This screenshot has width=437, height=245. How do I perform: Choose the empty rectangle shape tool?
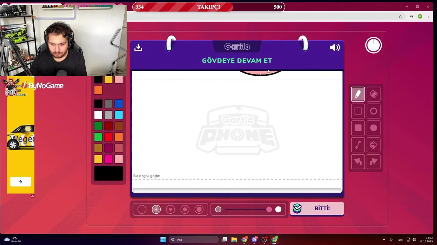(358, 111)
